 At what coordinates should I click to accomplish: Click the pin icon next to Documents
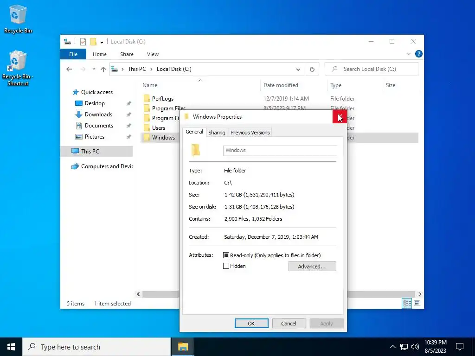[129, 126]
